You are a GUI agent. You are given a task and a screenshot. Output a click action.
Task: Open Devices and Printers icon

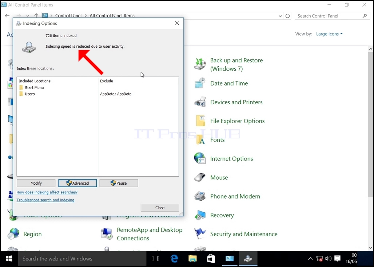[200, 102]
